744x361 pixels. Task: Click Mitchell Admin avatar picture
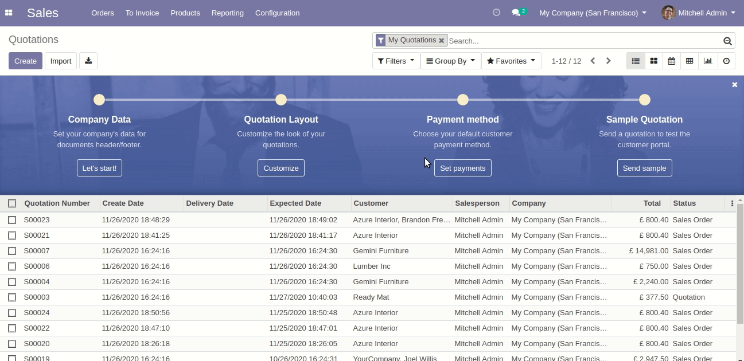coord(668,13)
